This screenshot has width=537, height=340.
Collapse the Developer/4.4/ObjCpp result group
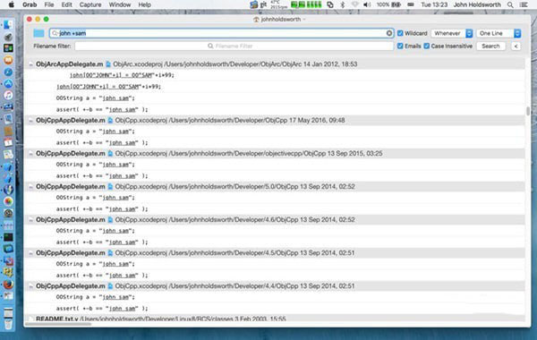coord(30,286)
